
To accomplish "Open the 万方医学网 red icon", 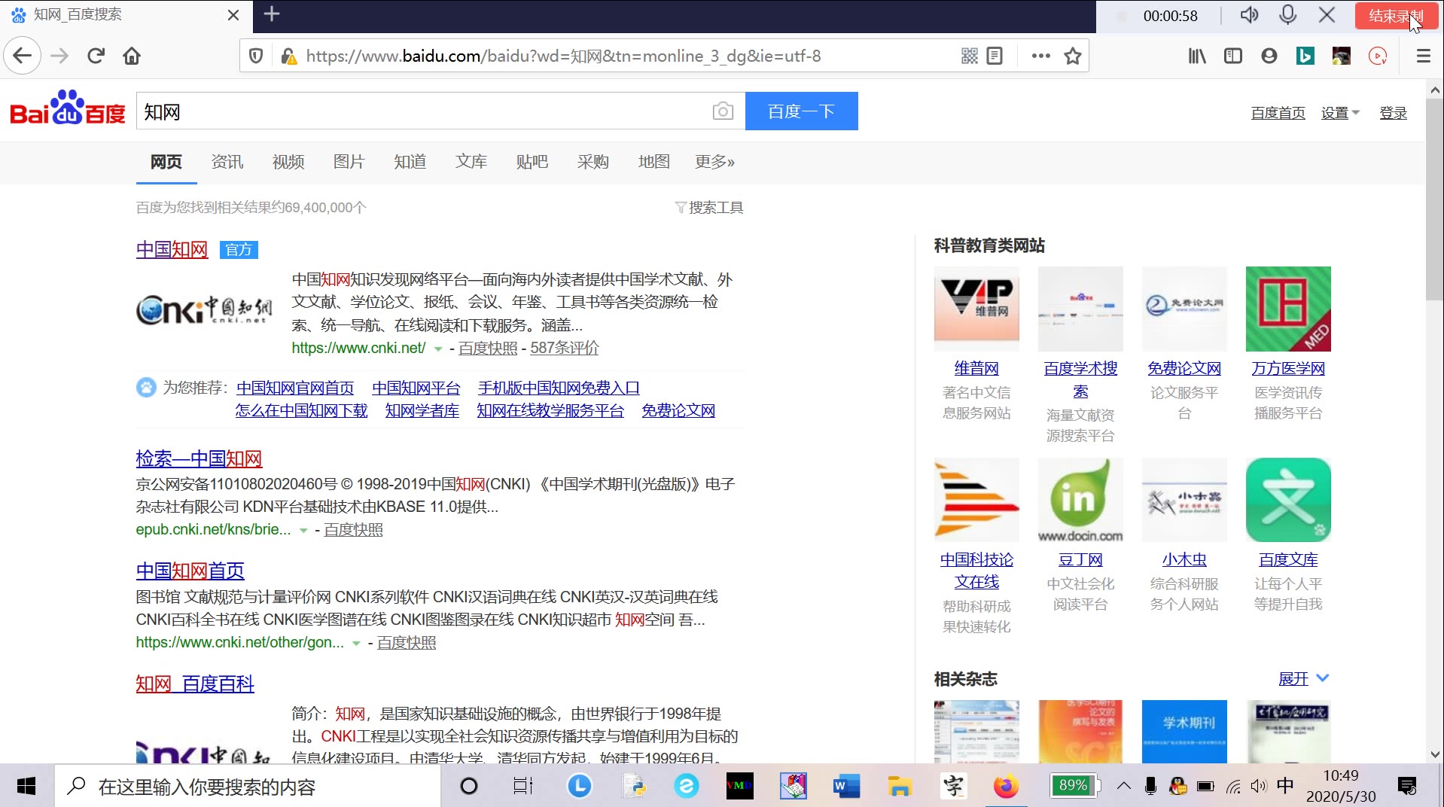I will (x=1288, y=309).
